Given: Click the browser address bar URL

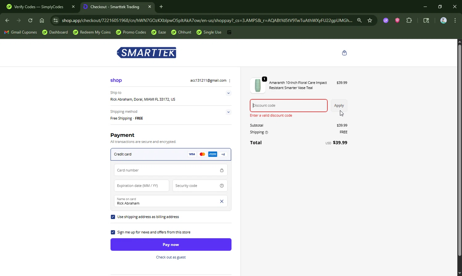Looking at the screenshot, I should (x=207, y=20).
